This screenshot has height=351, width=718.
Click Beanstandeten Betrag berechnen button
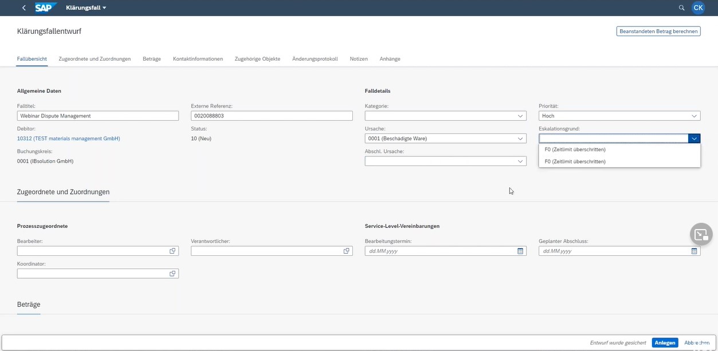click(x=658, y=30)
